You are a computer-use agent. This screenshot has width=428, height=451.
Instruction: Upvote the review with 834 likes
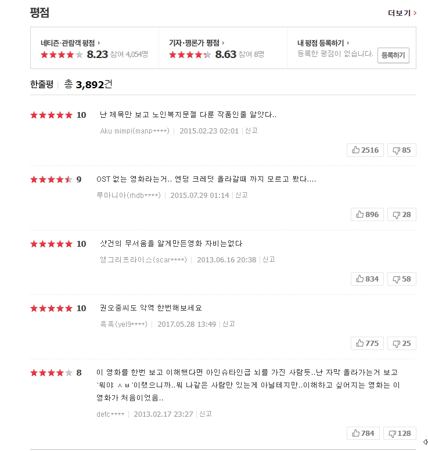[x=366, y=279]
